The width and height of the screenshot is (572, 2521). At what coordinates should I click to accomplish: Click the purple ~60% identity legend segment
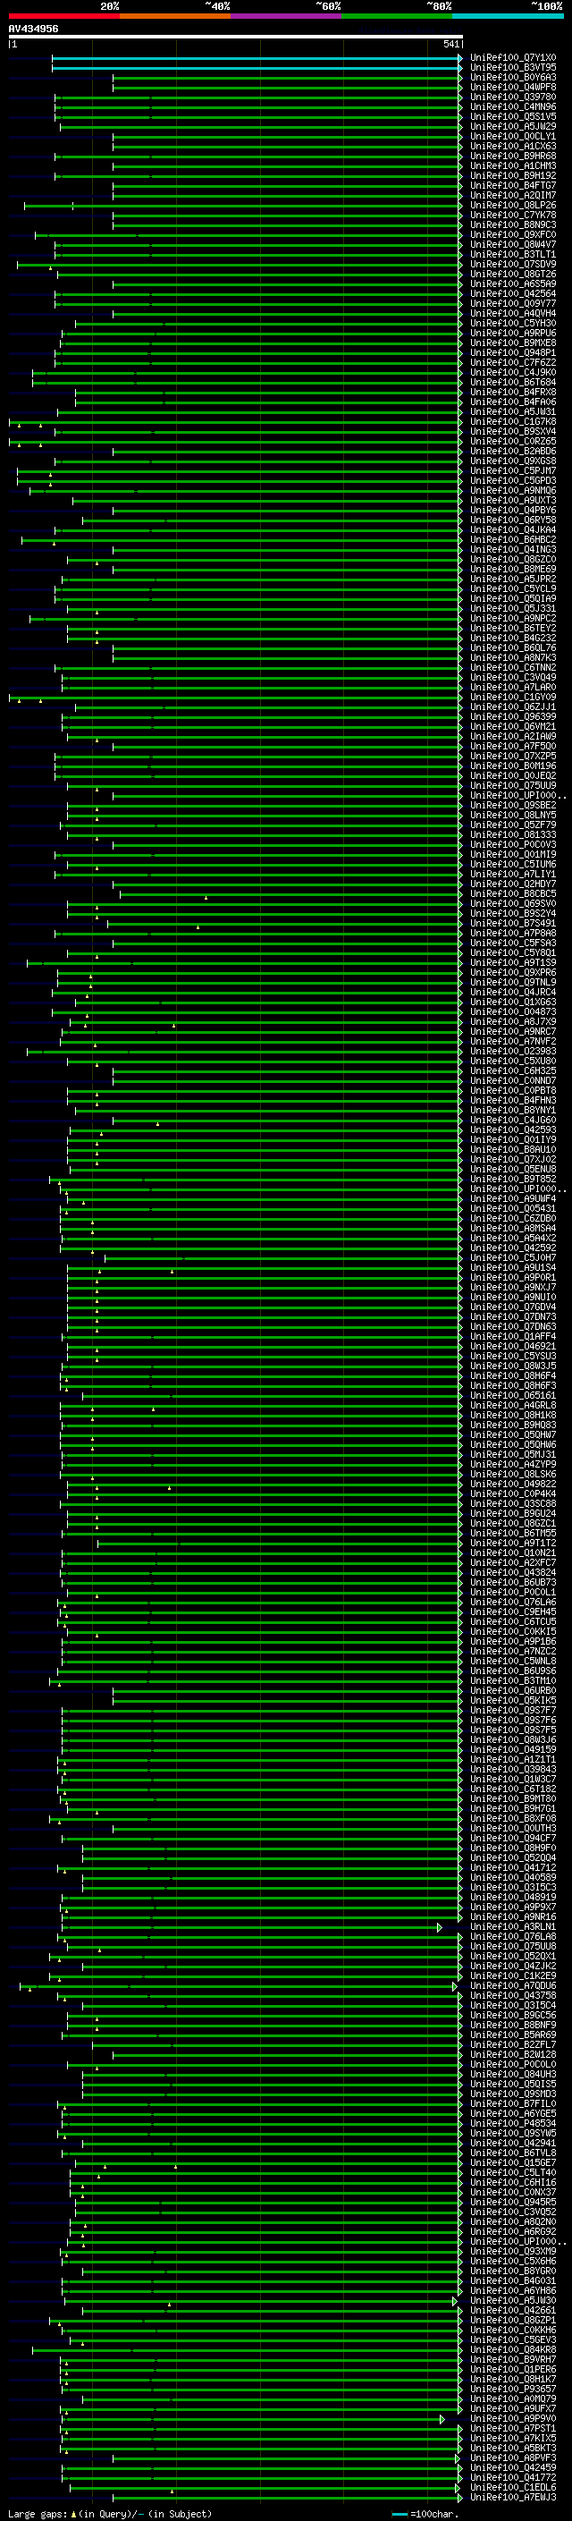tap(287, 16)
